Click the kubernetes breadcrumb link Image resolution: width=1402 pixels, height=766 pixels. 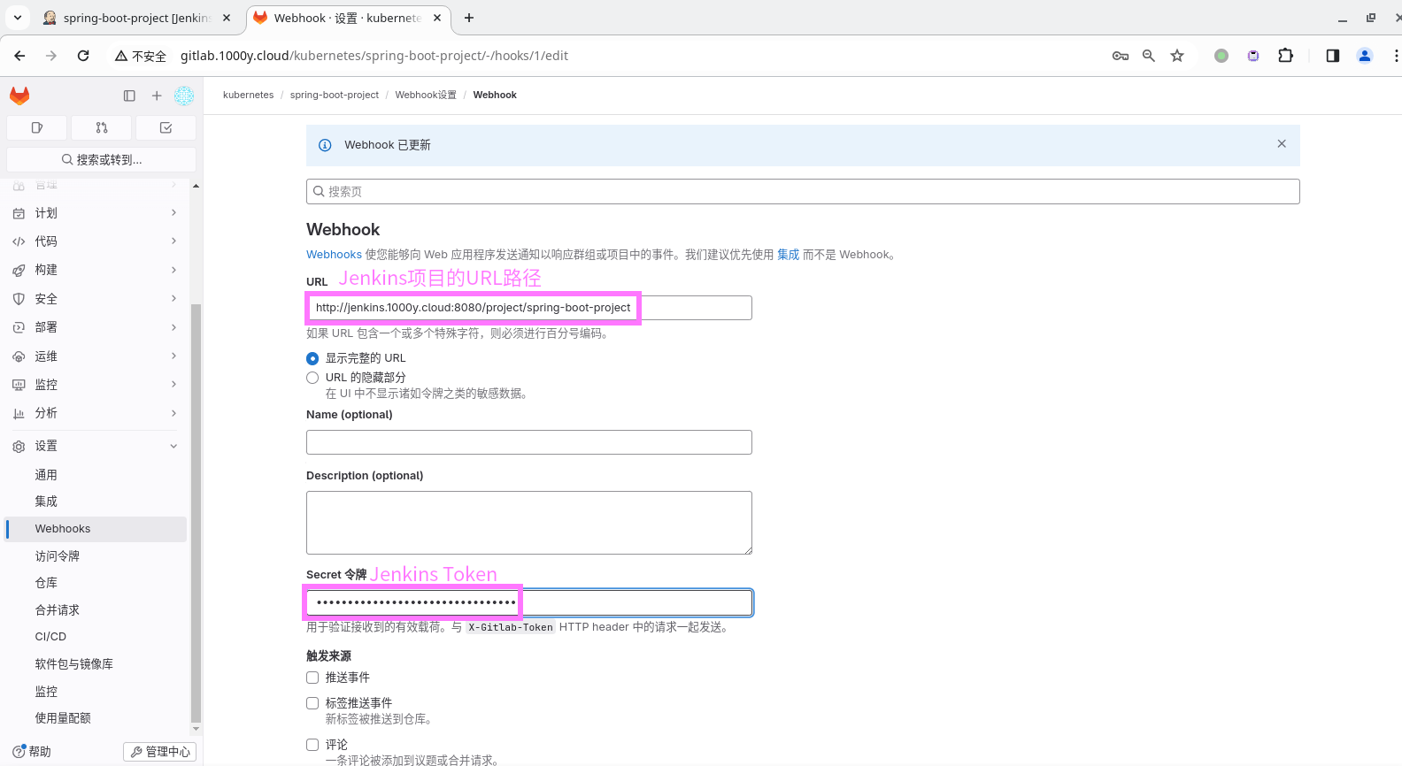(x=248, y=95)
